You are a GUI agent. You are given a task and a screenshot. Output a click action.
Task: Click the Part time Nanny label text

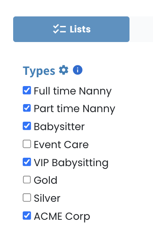coord(75,109)
